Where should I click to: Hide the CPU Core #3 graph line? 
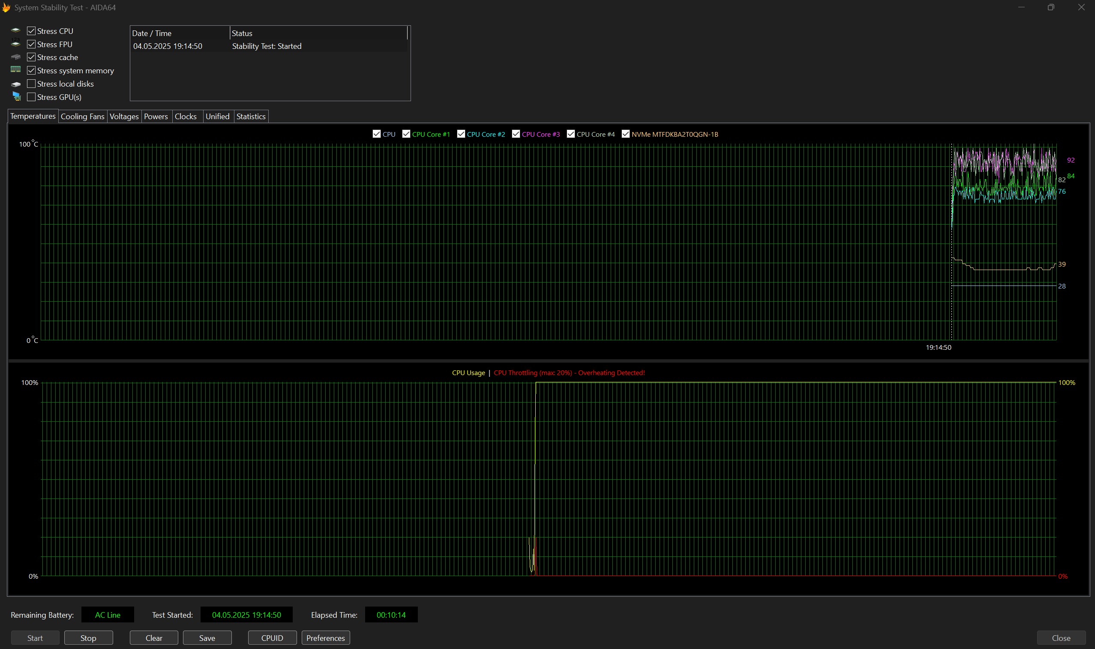click(516, 134)
